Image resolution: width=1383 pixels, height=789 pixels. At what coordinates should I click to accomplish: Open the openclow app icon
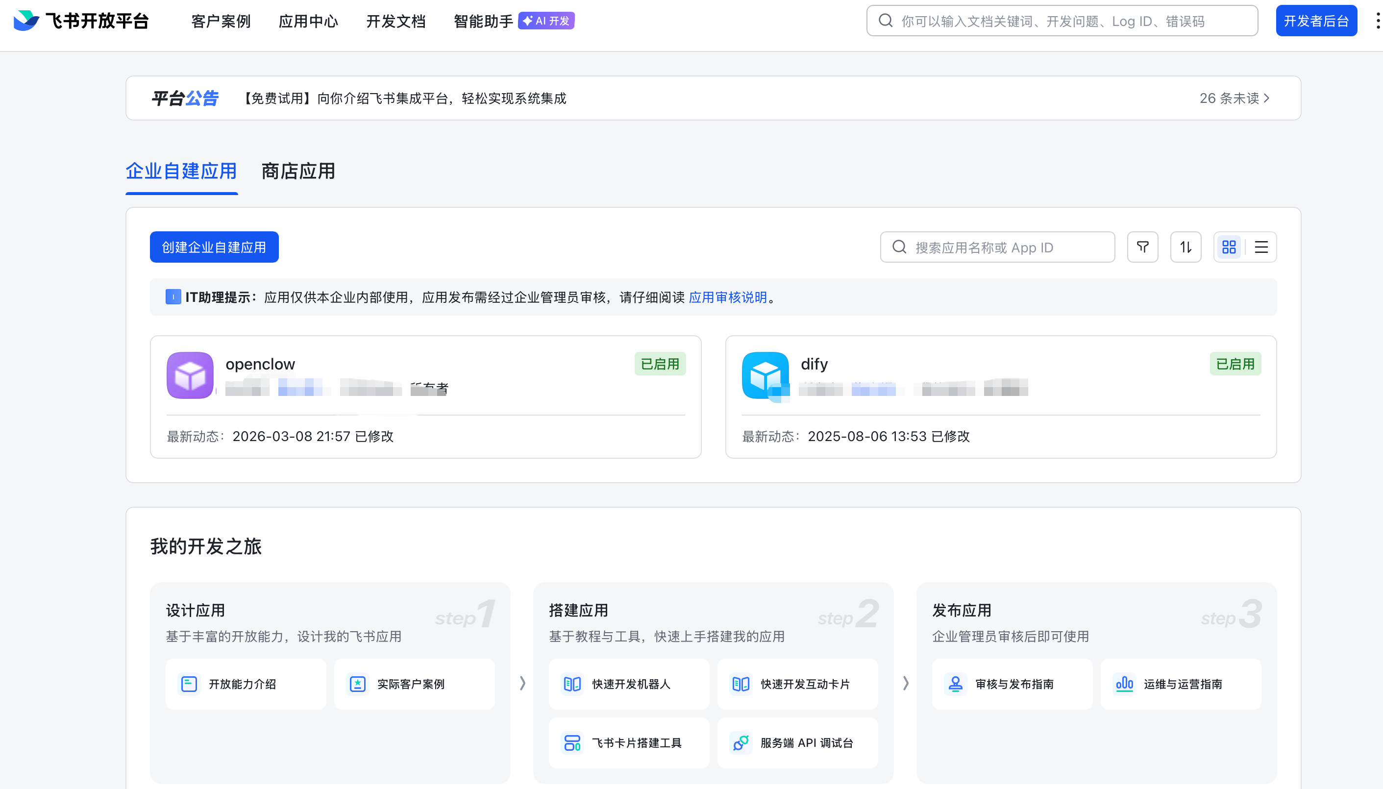190,375
